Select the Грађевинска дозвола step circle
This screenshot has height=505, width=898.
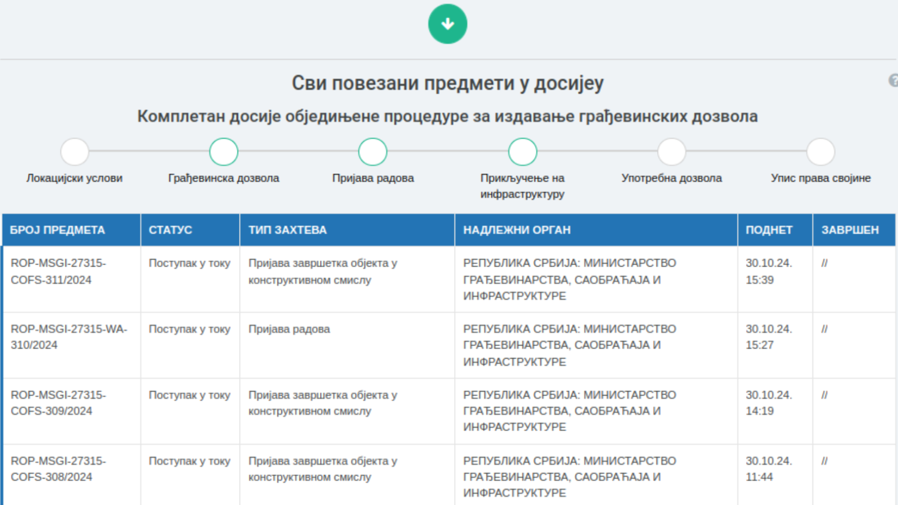coord(224,151)
